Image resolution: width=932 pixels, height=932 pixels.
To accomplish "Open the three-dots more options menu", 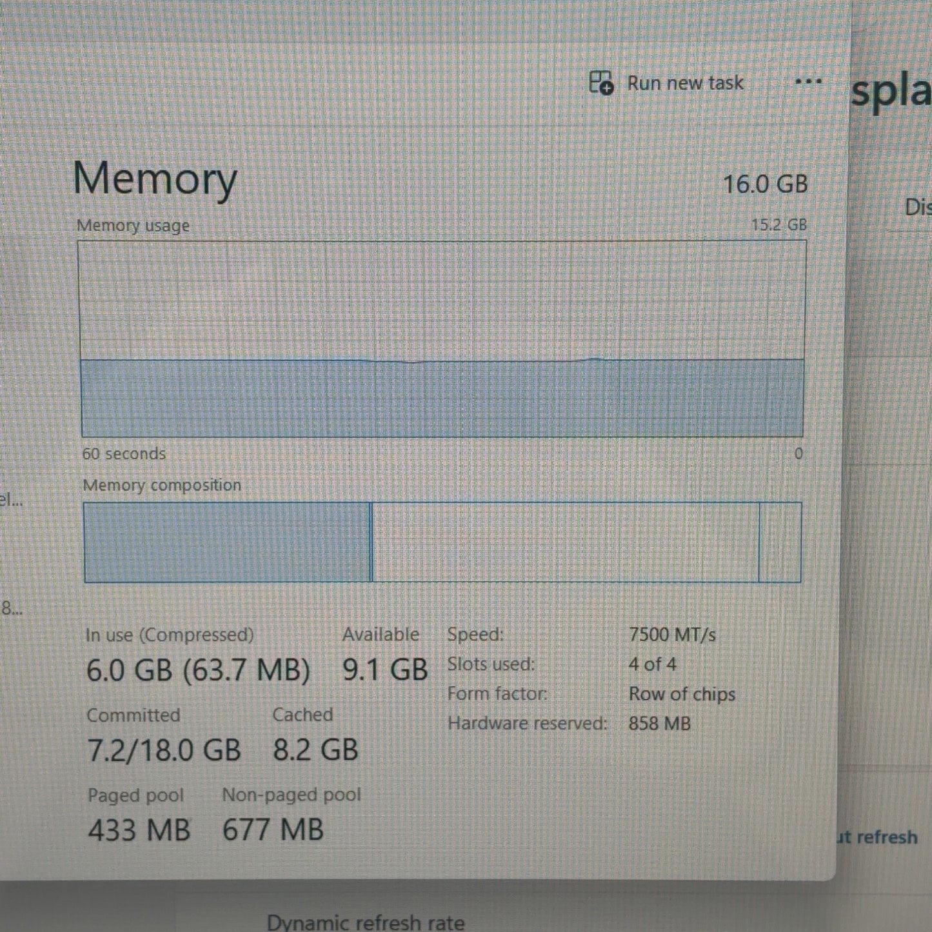I will [808, 82].
